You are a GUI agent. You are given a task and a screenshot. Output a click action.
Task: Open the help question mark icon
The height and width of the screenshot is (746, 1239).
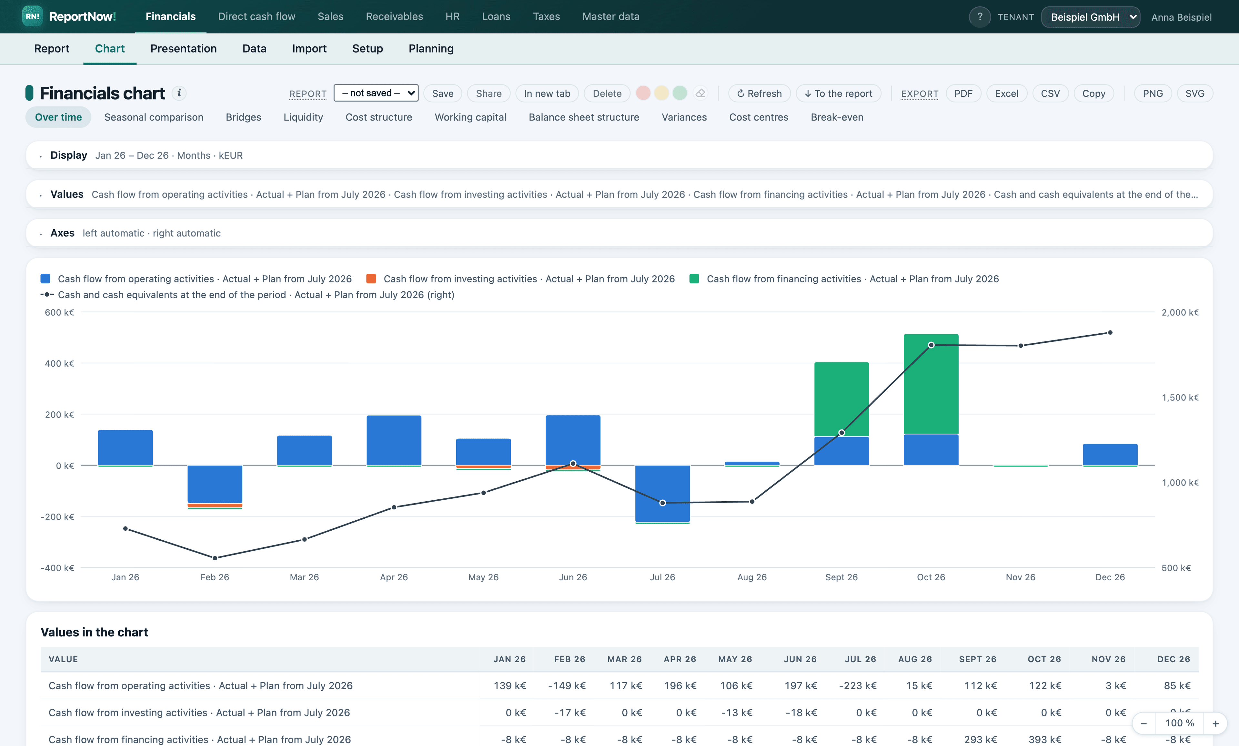pos(979,16)
